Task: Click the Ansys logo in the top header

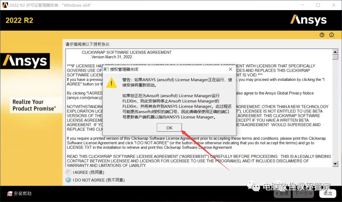Action: [x=309, y=20]
